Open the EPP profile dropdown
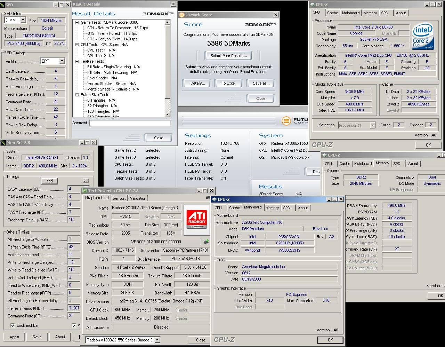The image size is (445, 347). pos(62,61)
